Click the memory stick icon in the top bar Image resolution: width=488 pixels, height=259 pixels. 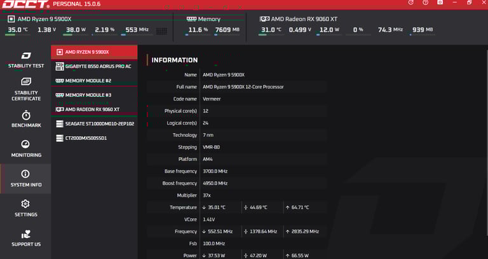coord(191,19)
